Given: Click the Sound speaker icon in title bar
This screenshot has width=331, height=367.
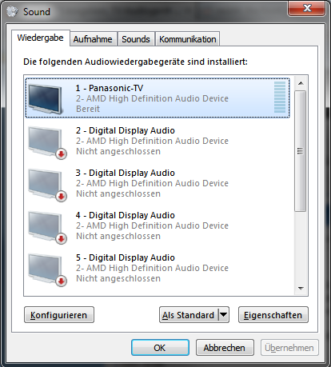Looking at the screenshot, I should (x=12, y=11).
